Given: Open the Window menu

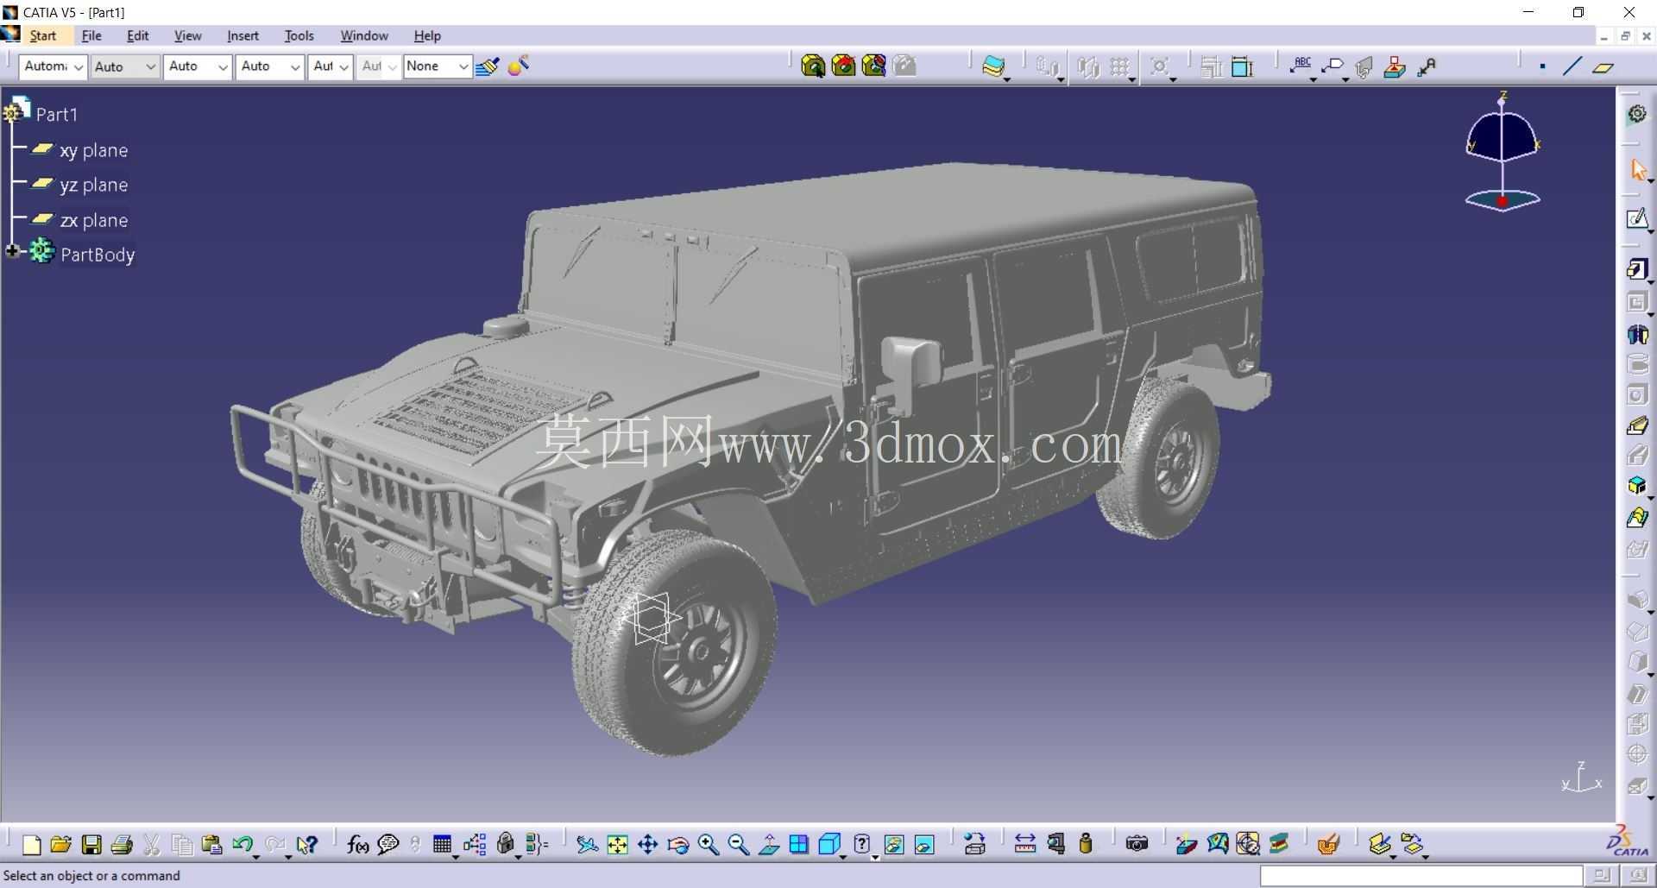Looking at the screenshot, I should click(363, 35).
